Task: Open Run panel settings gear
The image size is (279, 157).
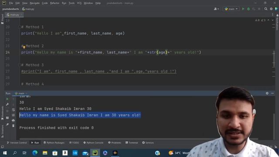Action: [x=267, y=93]
